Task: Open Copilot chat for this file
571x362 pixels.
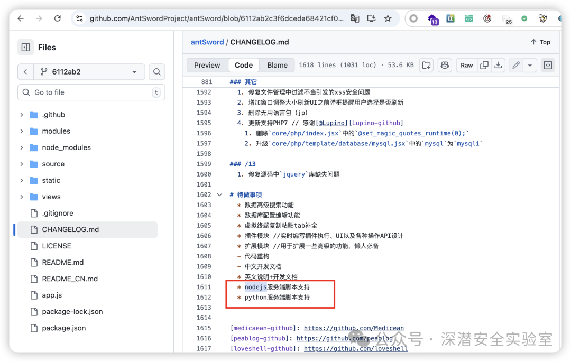Action: point(445,65)
